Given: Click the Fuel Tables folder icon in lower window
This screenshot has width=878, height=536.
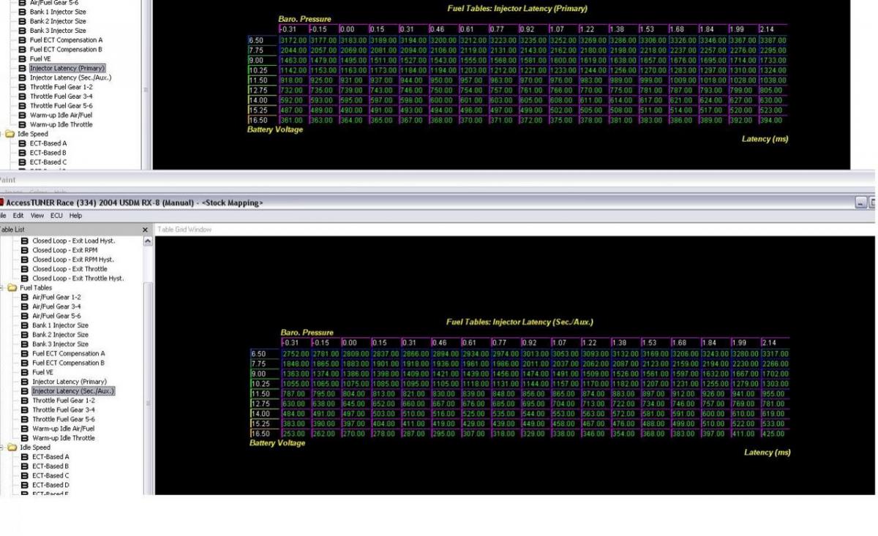Looking at the screenshot, I should 12,288.
